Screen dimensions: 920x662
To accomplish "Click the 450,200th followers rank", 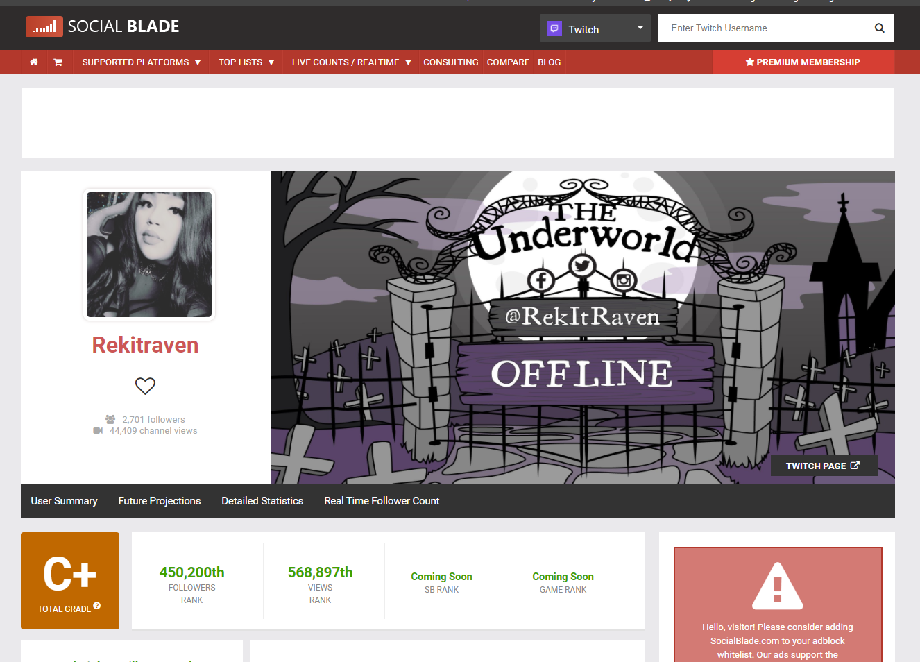I will coord(192,572).
